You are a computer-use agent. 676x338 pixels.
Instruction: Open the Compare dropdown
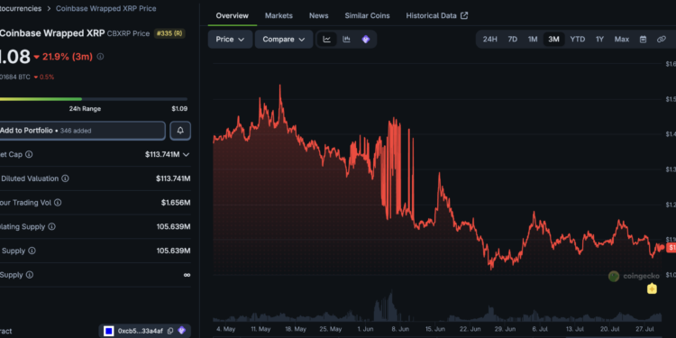point(284,40)
